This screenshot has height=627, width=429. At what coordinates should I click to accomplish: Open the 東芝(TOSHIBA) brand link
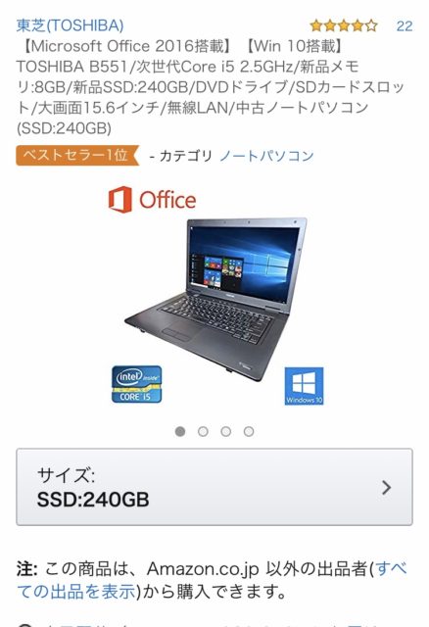pyautogui.click(x=70, y=25)
